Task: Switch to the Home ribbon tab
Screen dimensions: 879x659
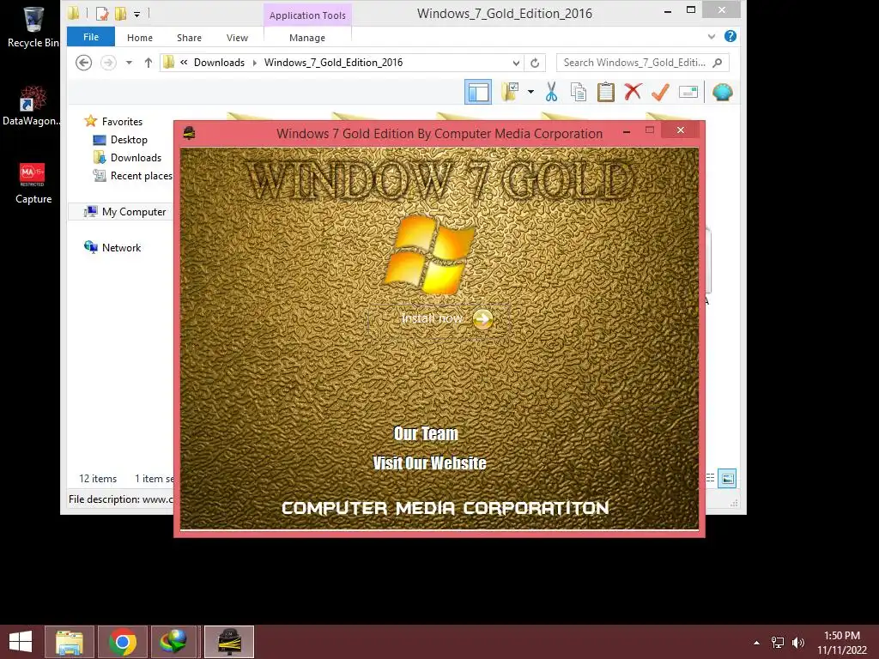Action: point(140,38)
